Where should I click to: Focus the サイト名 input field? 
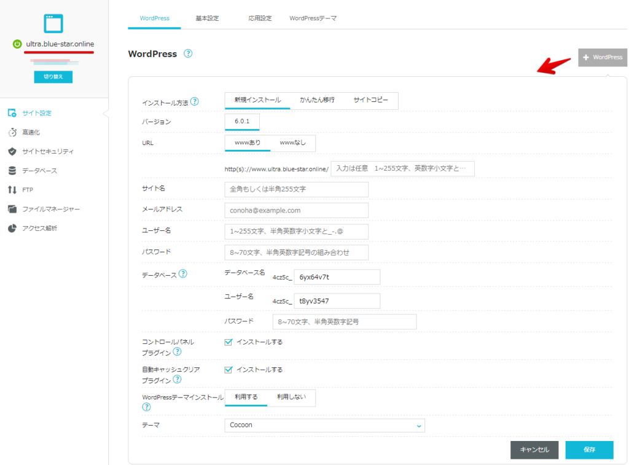pos(297,189)
